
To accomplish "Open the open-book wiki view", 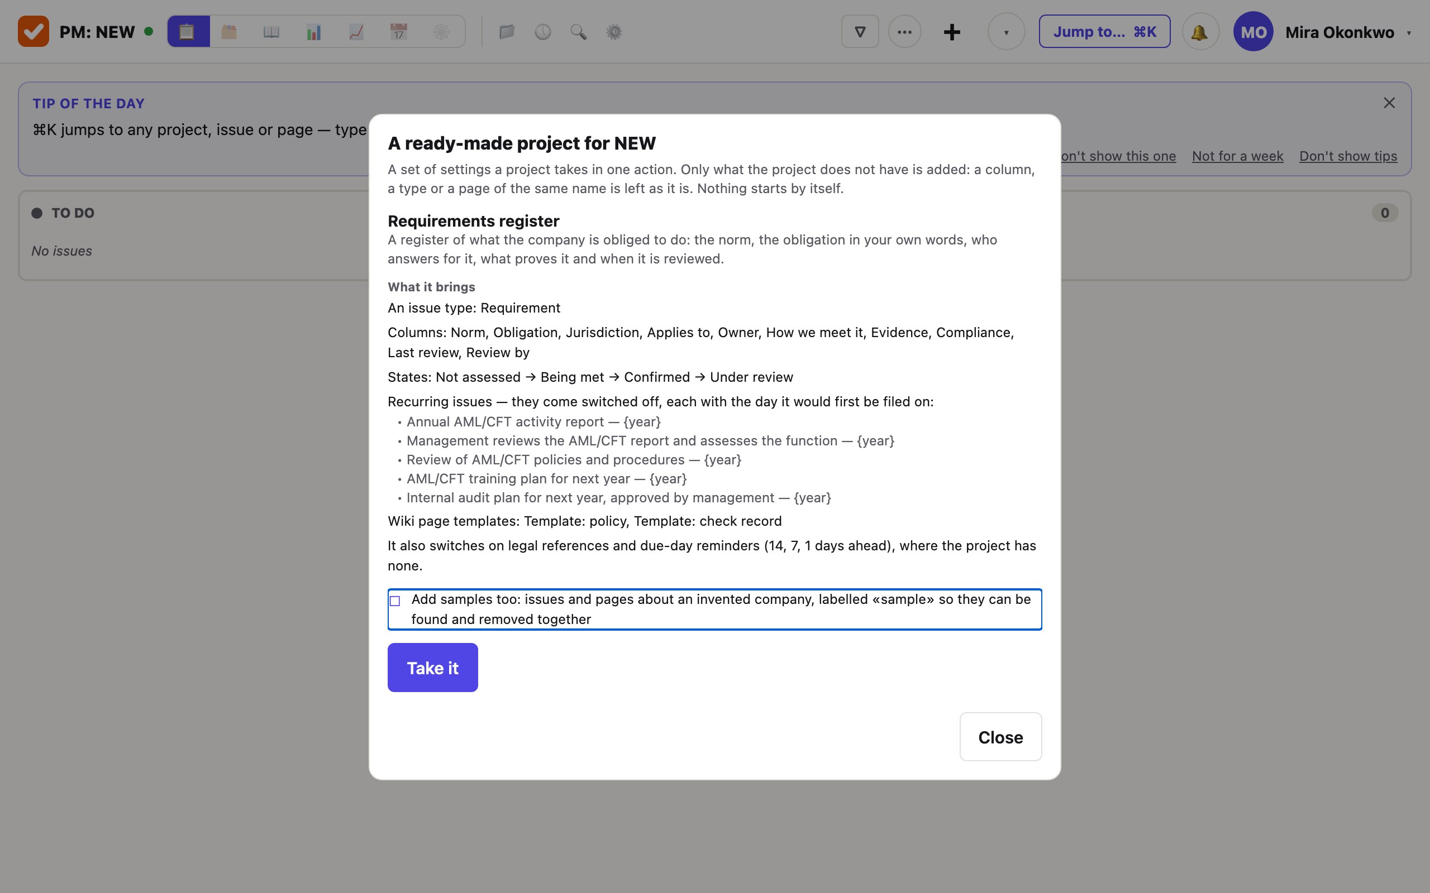I will point(271,32).
